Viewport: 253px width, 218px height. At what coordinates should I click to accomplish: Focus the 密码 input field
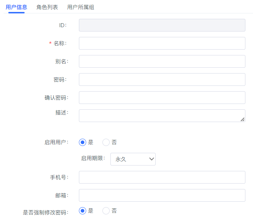click(162, 79)
